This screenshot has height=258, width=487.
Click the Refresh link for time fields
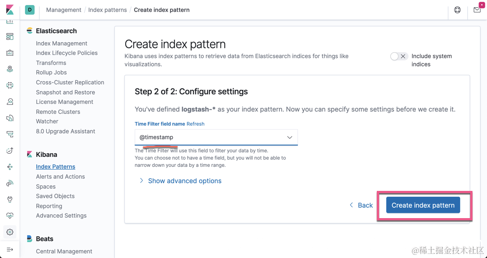[x=195, y=124]
